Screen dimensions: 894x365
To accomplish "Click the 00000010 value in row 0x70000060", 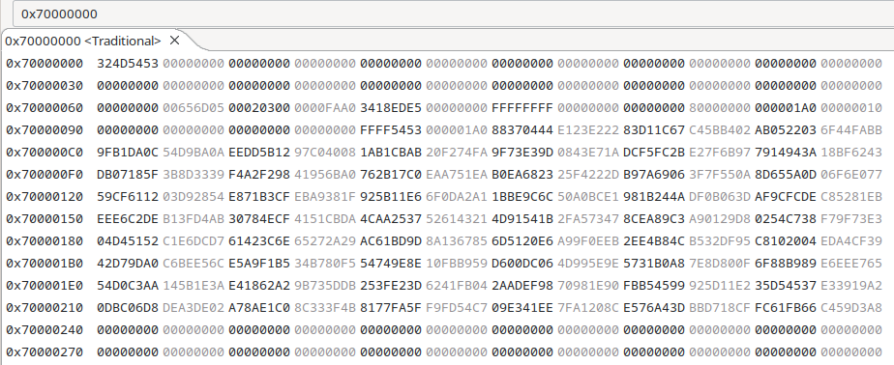I will 851,107.
